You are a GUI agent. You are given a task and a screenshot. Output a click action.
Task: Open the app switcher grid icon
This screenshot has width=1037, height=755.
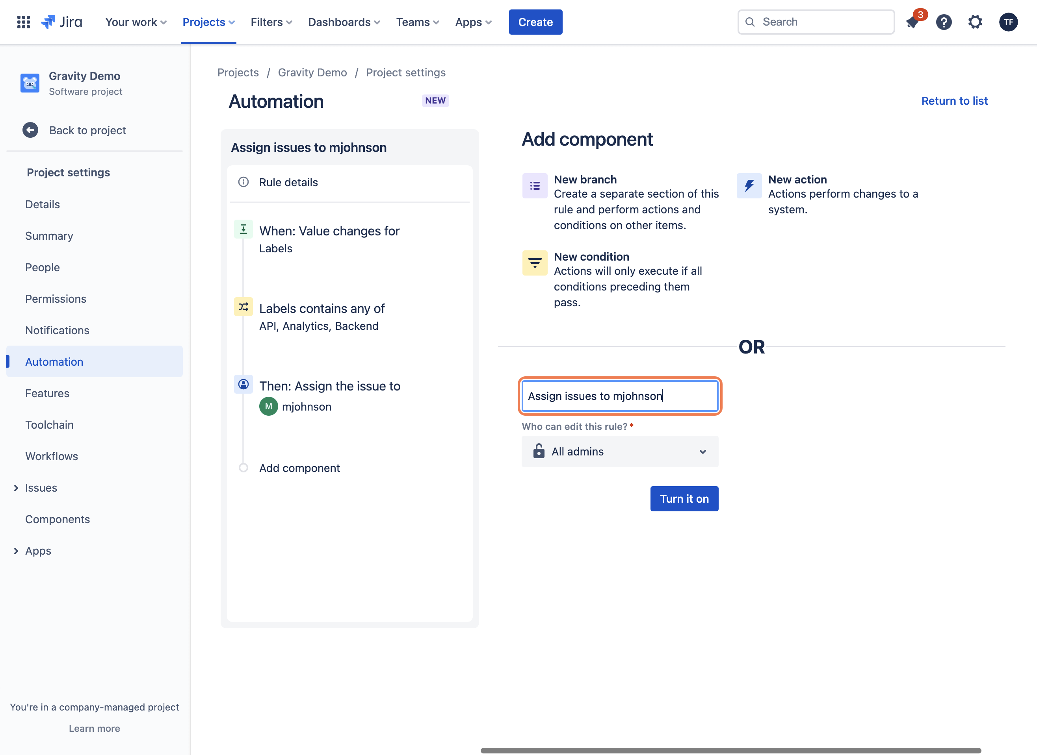[23, 22]
